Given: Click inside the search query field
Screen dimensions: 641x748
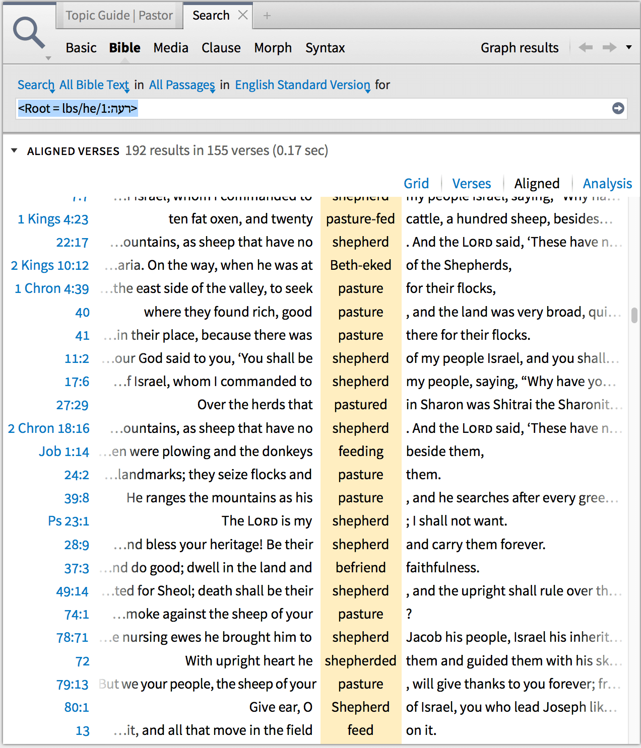Looking at the screenshot, I should pyautogui.click(x=302, y=108).
